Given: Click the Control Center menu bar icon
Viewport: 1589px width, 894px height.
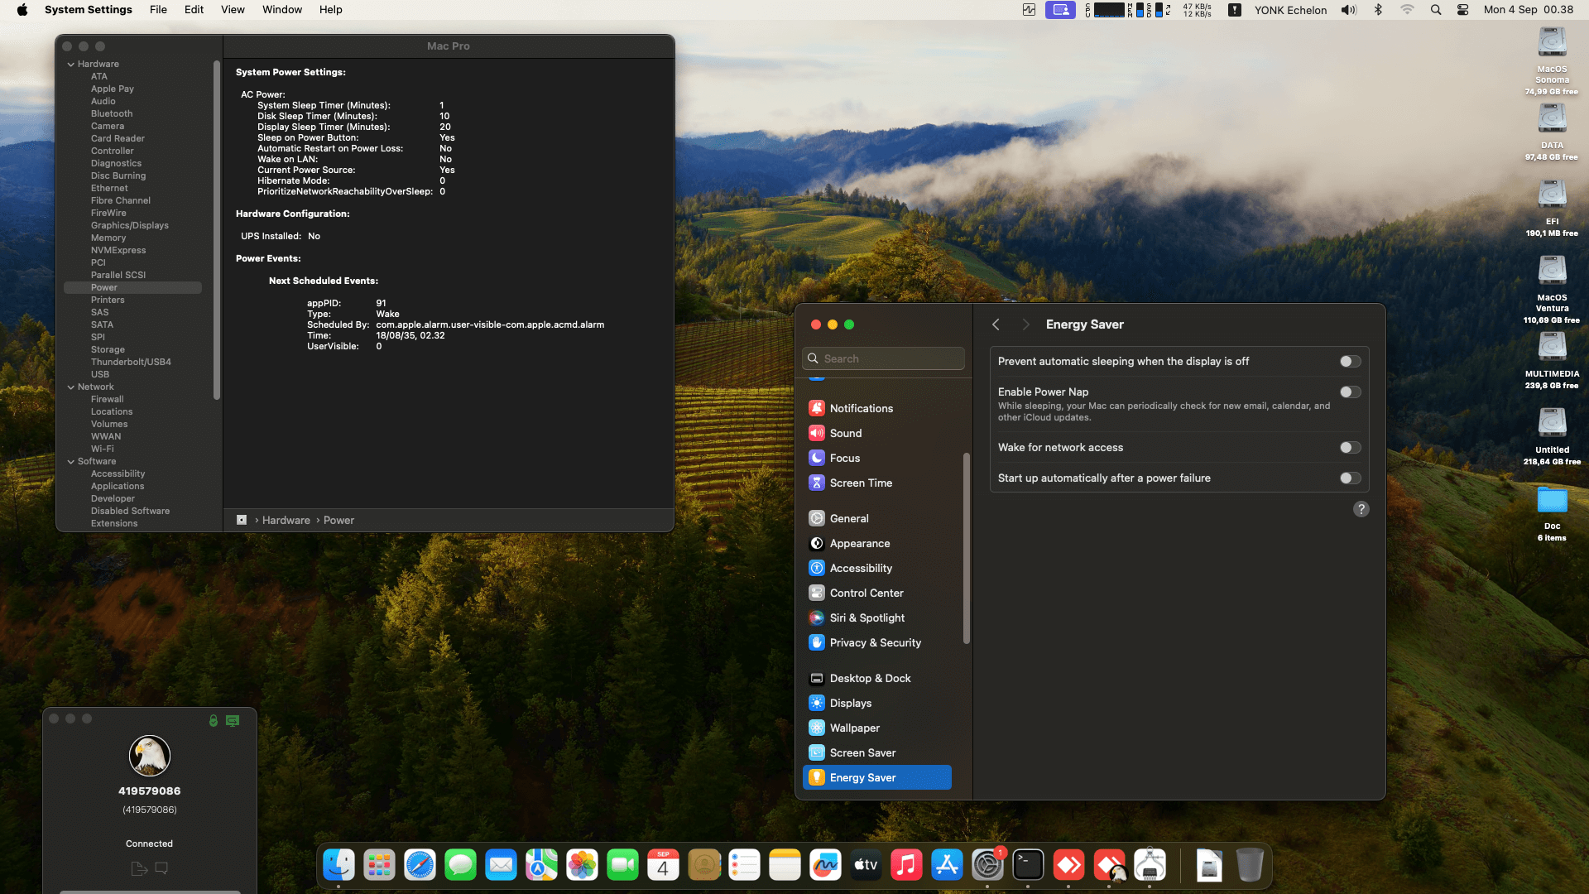Looking at the screenshot, I should [x=1462, y=10].
